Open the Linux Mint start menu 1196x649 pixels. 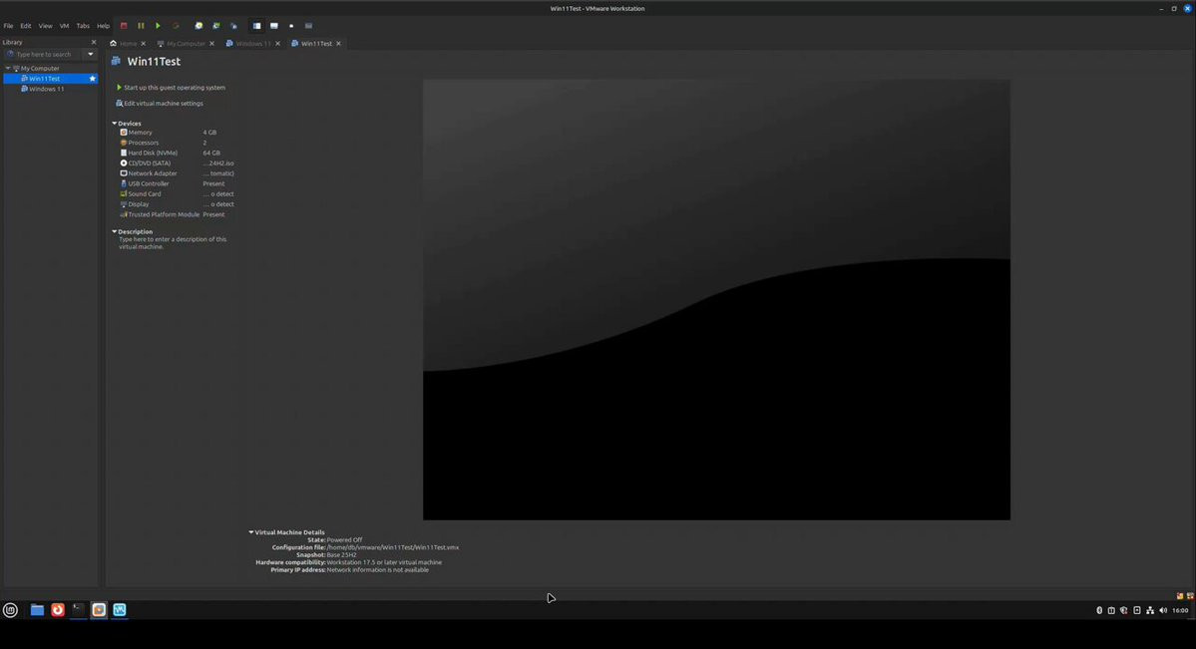[x=10, y=610]
